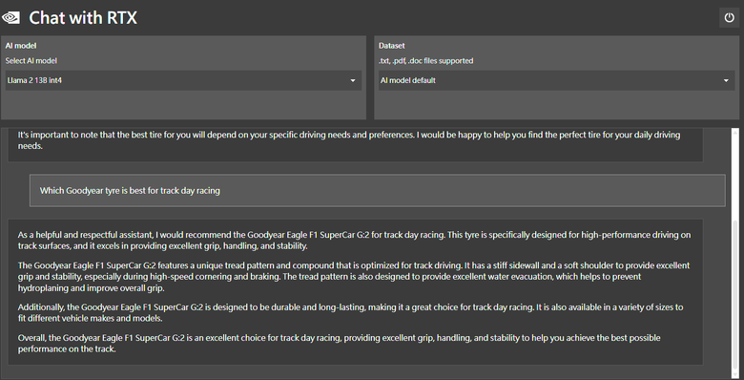Viewport: 744px width, 380px height.
Task: Click the supported file types caption
Action: click(x=425, y=61)
